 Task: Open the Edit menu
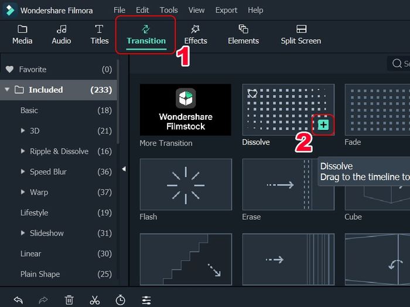[x=142, y=10]
